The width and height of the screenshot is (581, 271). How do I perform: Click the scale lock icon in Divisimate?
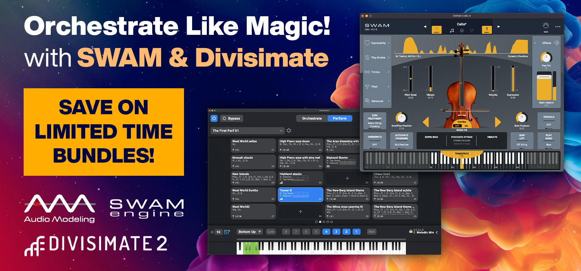411,231
